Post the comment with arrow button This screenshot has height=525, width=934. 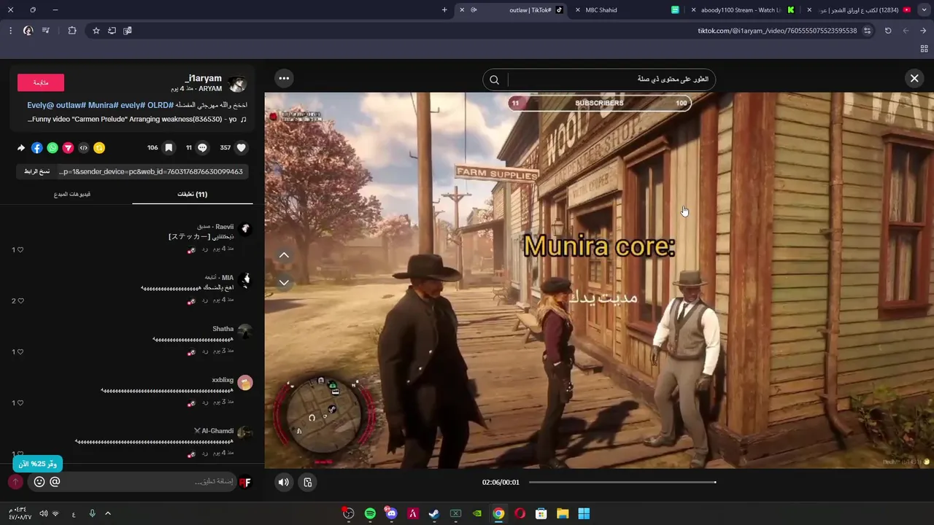click(15, 482)
